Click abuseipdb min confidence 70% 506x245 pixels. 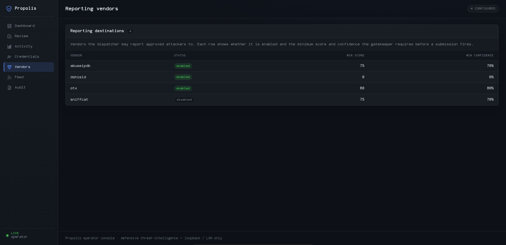click(490, 66)
